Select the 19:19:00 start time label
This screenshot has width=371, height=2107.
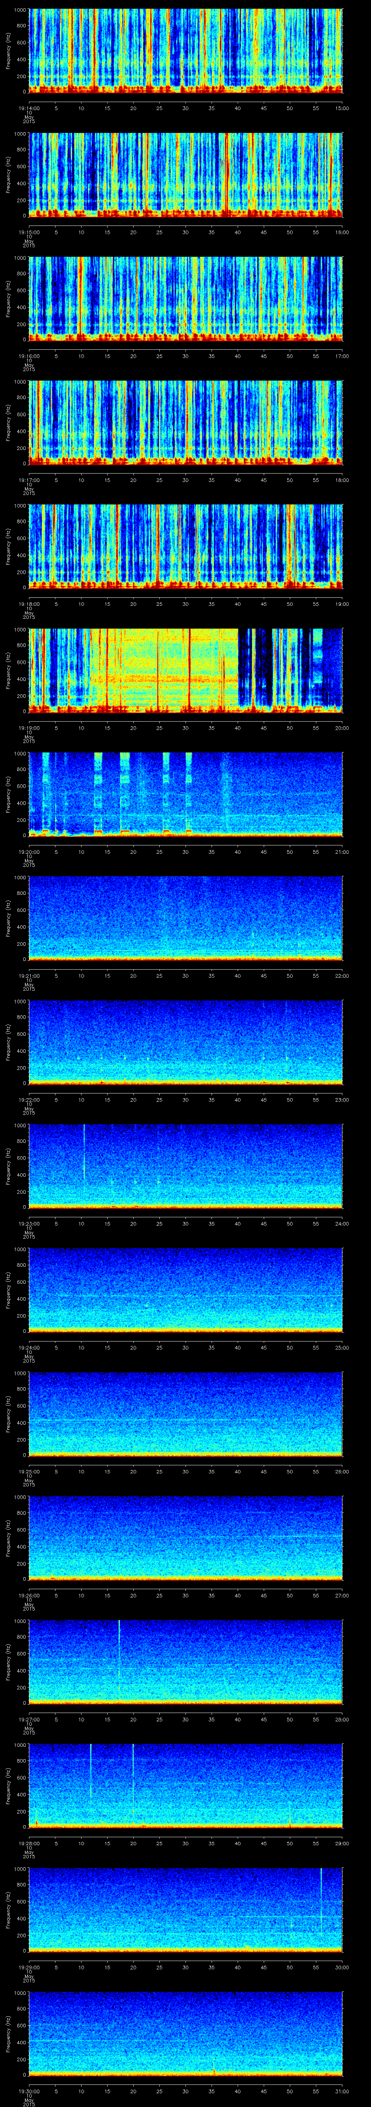click(x=29, y=728)
